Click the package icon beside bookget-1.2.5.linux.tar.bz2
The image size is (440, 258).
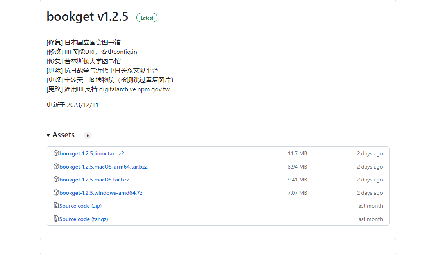coord(56,153)
